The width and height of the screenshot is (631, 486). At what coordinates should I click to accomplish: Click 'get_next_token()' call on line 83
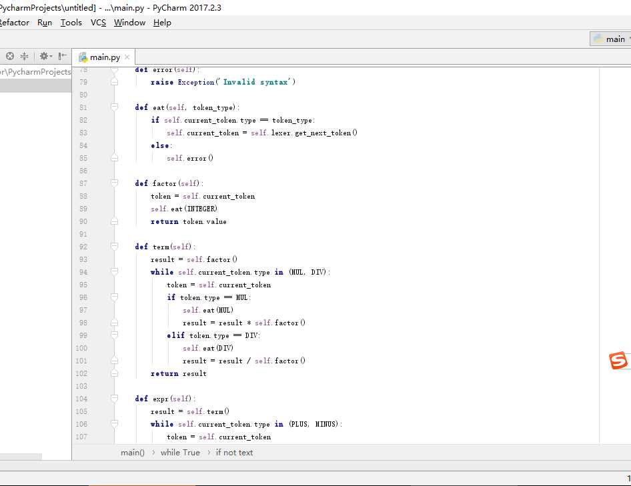[326, 133]
